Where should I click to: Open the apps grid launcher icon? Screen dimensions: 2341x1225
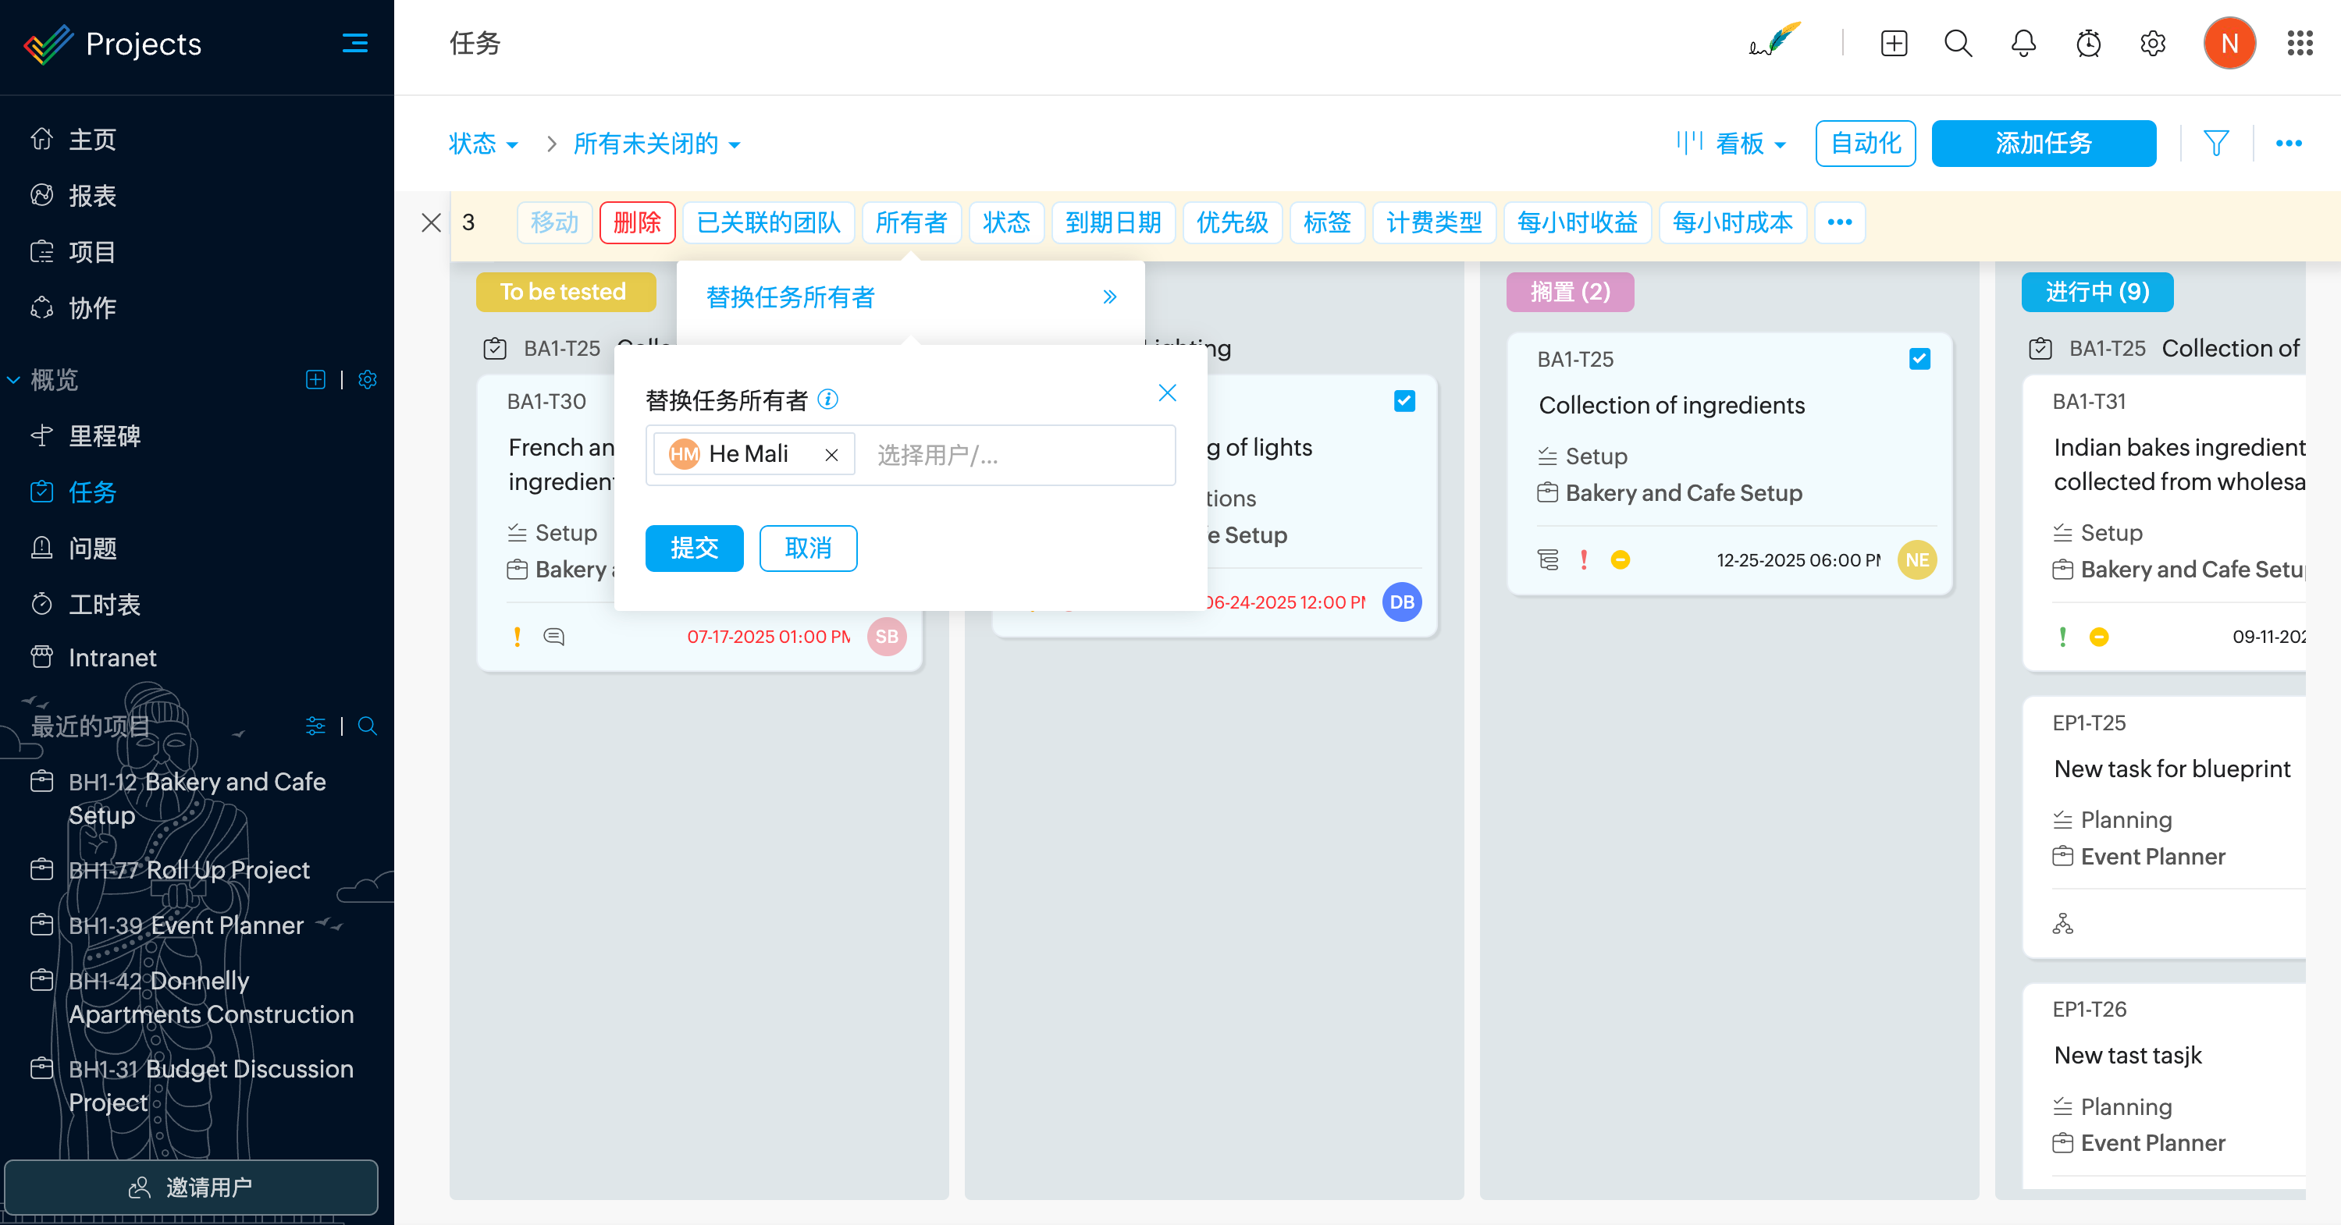2299,44
